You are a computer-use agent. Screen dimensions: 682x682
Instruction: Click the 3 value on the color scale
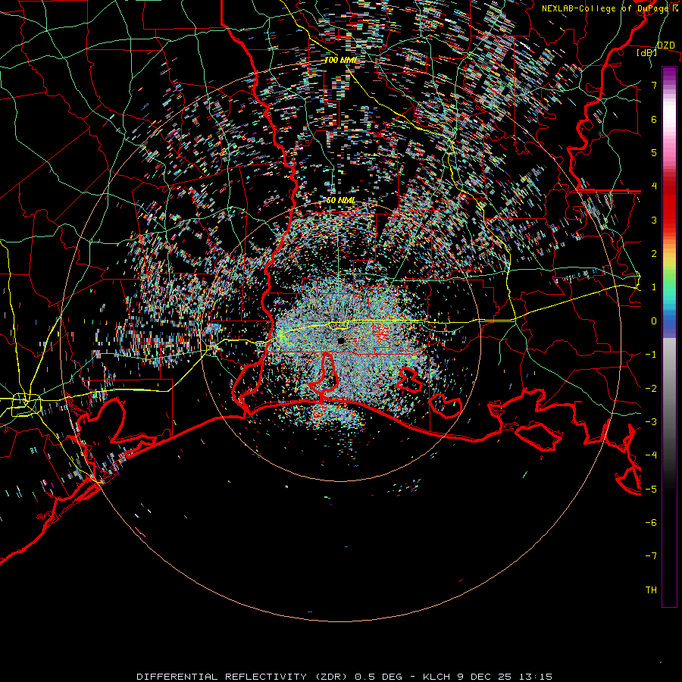[654, 220]
